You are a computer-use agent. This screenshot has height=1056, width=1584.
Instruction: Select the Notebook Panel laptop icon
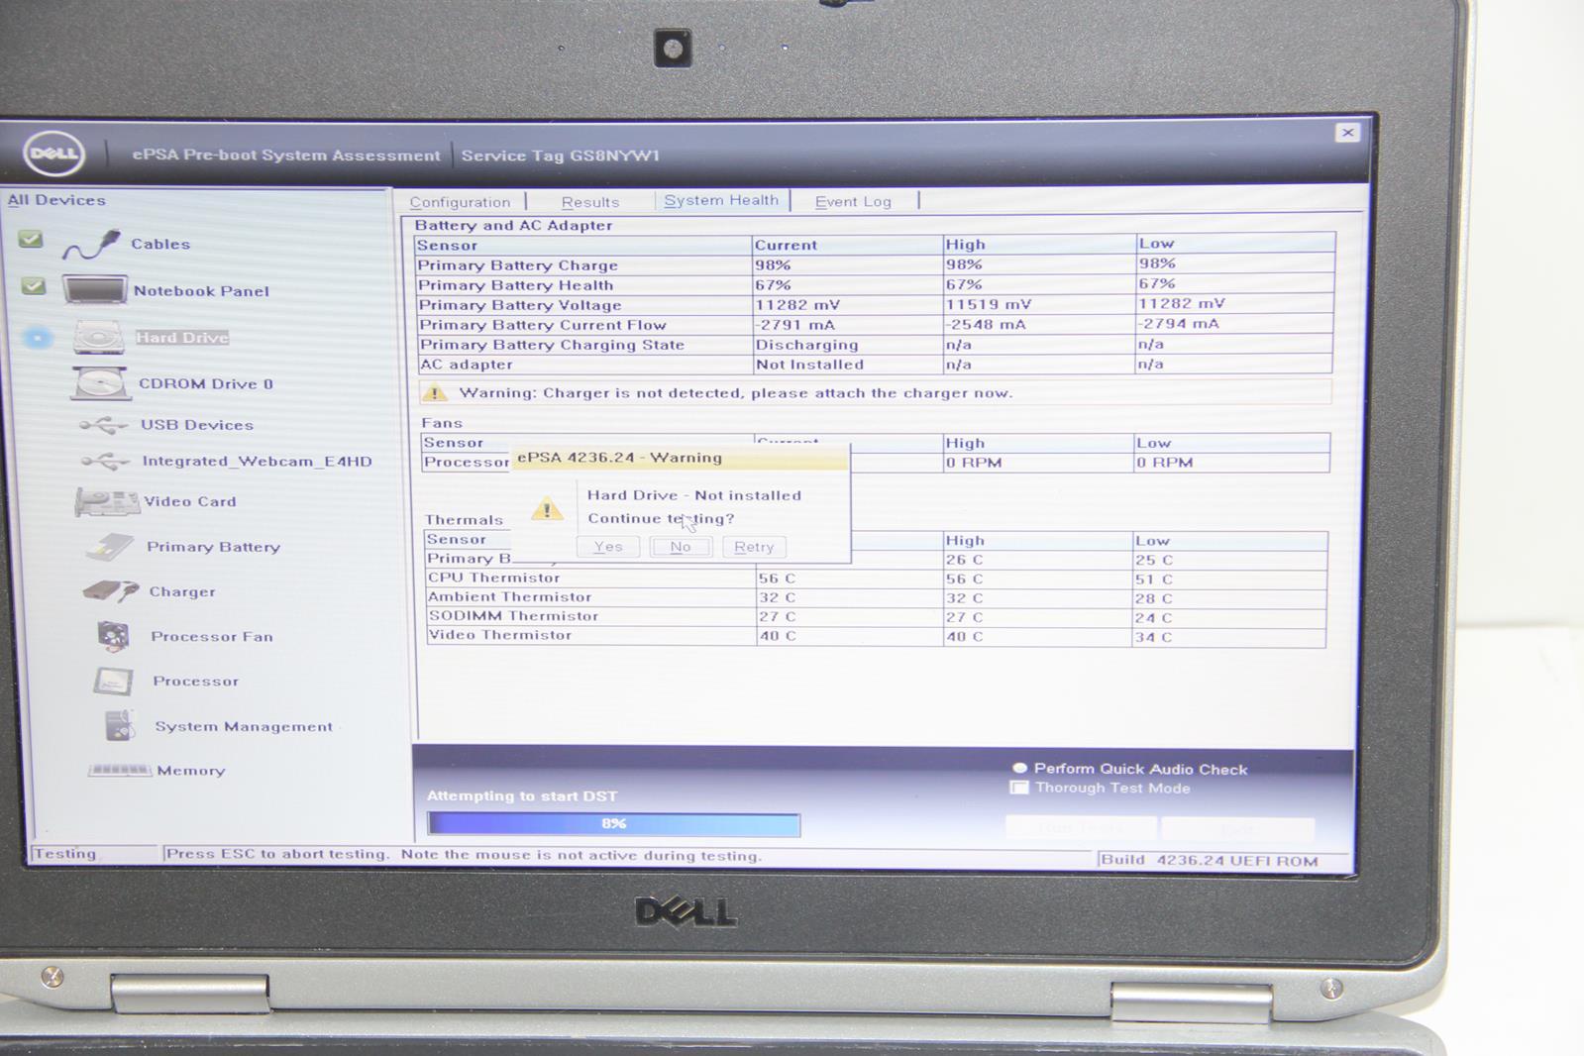pyautogui.click(x=95, y=289)
